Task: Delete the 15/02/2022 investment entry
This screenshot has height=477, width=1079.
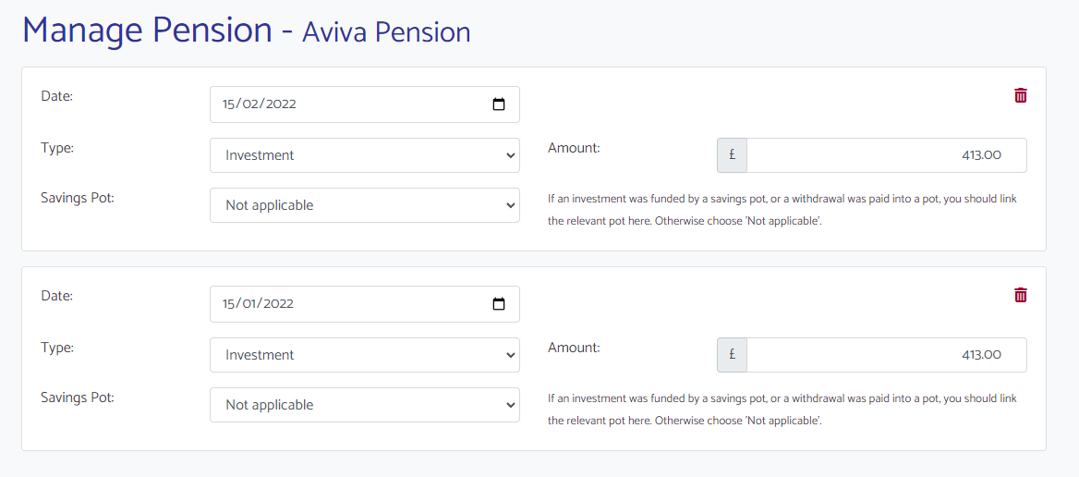Action: [x=1021, y=95]
